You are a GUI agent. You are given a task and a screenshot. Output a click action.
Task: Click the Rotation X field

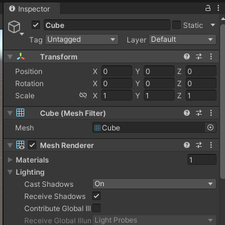[x=116, y=83]
